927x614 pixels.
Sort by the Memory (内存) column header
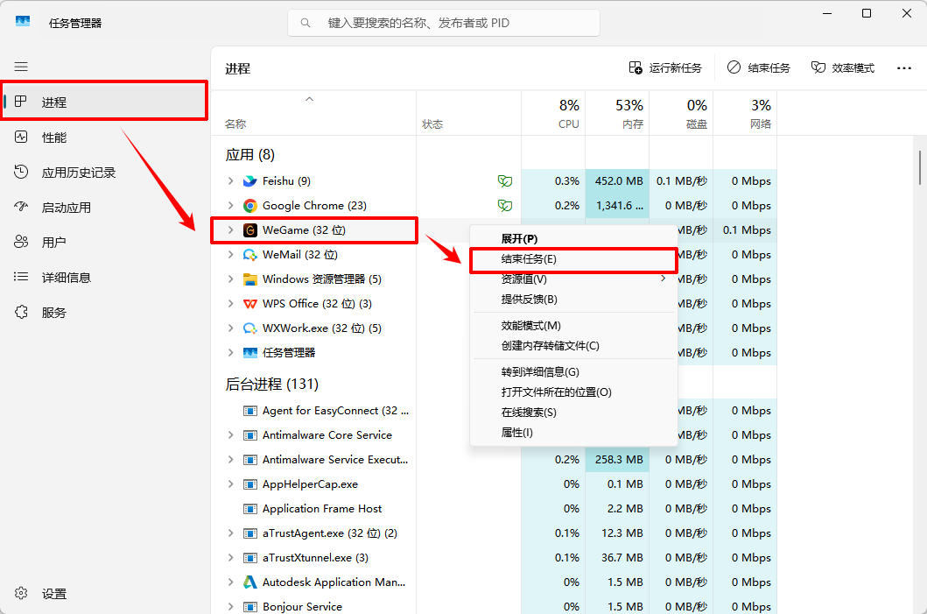click(x=617, y=113)
